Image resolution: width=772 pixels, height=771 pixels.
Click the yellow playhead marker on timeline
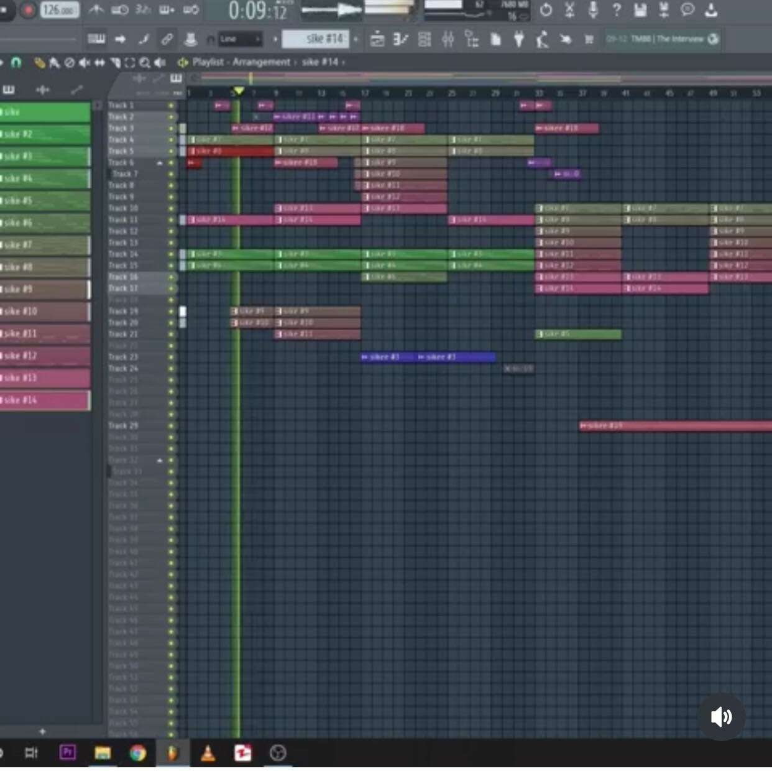[238, 91]
